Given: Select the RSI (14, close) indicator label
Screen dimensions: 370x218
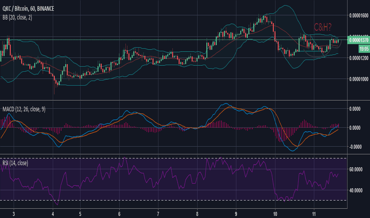Looking at the screenshot, I should coord(15,163).
